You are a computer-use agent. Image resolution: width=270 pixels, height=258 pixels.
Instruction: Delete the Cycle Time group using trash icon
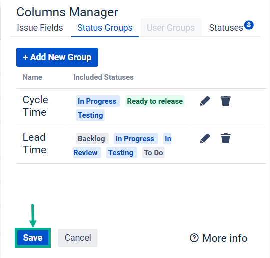tap(225, 101)
